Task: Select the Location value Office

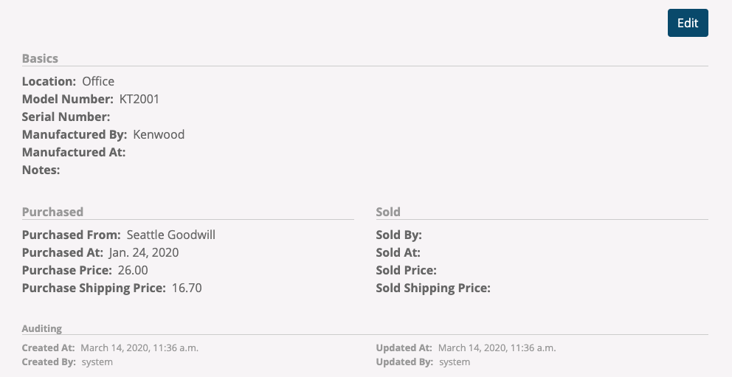Action: [x=98, y=81]
